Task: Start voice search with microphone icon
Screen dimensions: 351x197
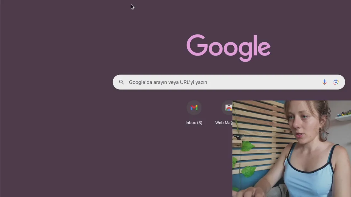Action: pyautogui.click(x=324, y=82)
